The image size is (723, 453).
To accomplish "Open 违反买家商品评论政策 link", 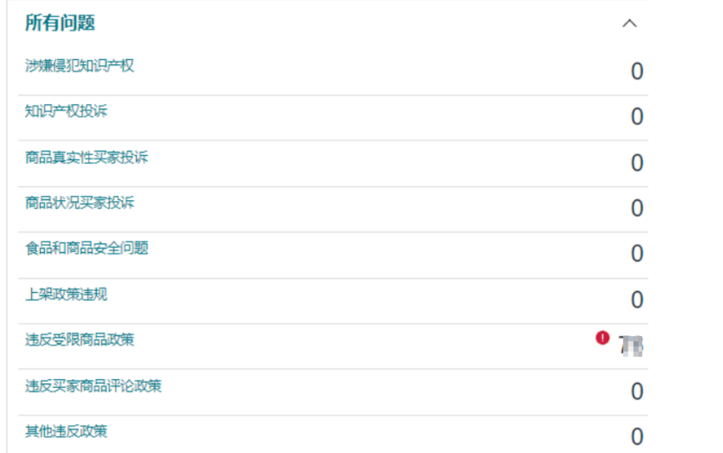I will point(93,386).
